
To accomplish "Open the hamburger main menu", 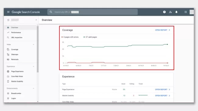I will click(x=8, y=12).
